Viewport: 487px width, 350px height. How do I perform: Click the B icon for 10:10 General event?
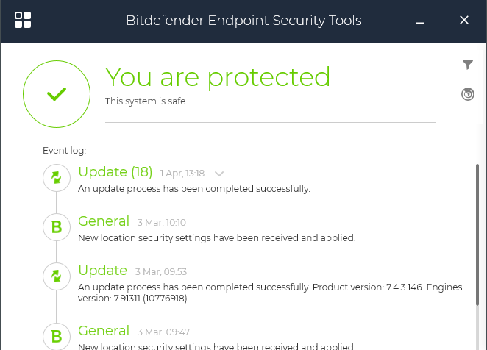tap(57, 227)
